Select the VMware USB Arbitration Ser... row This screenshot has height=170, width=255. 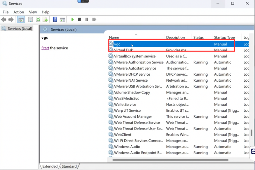click(x=178, y=86)
